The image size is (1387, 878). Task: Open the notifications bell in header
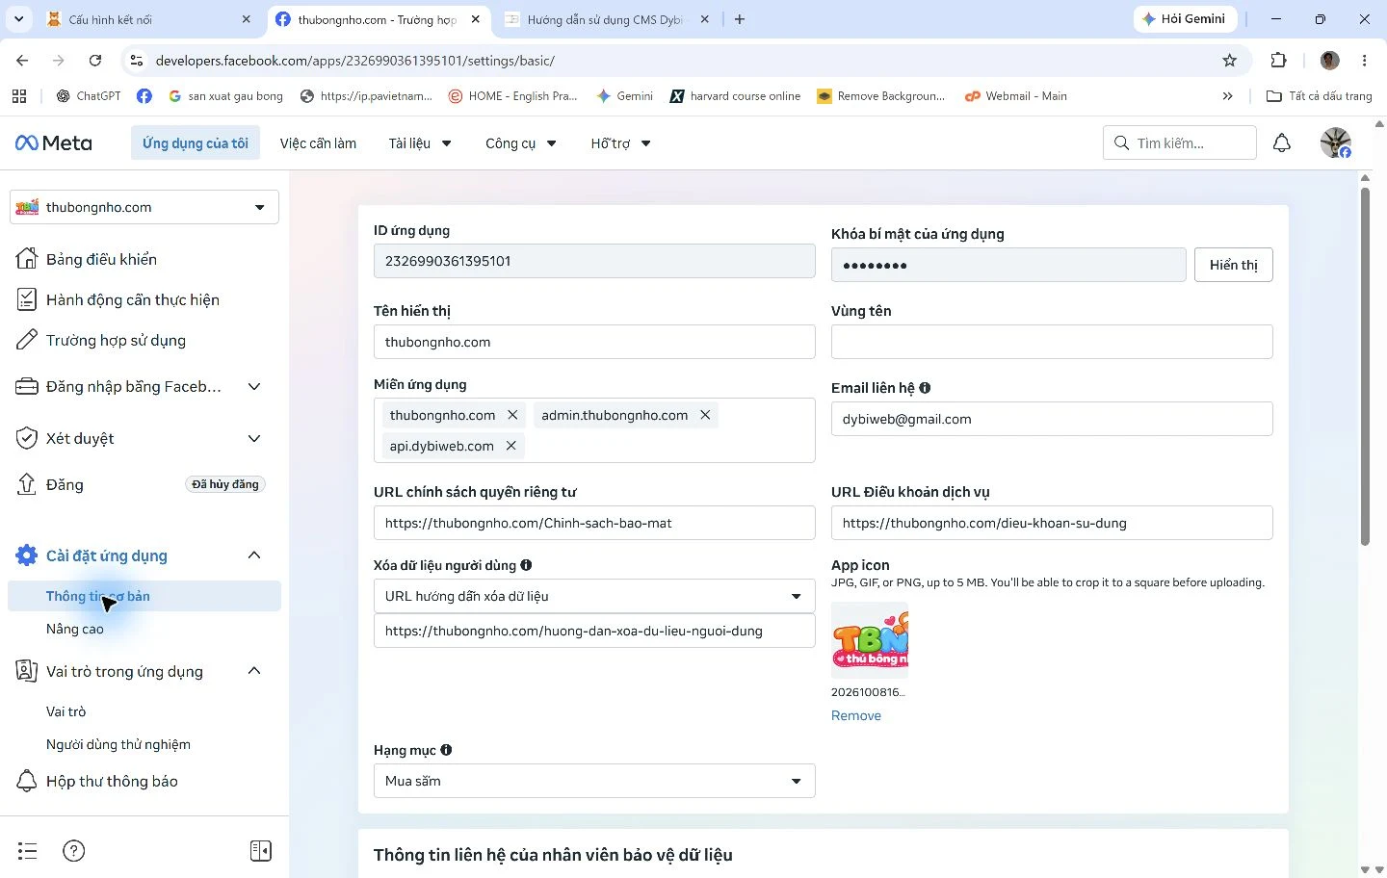coord(1282,143)
